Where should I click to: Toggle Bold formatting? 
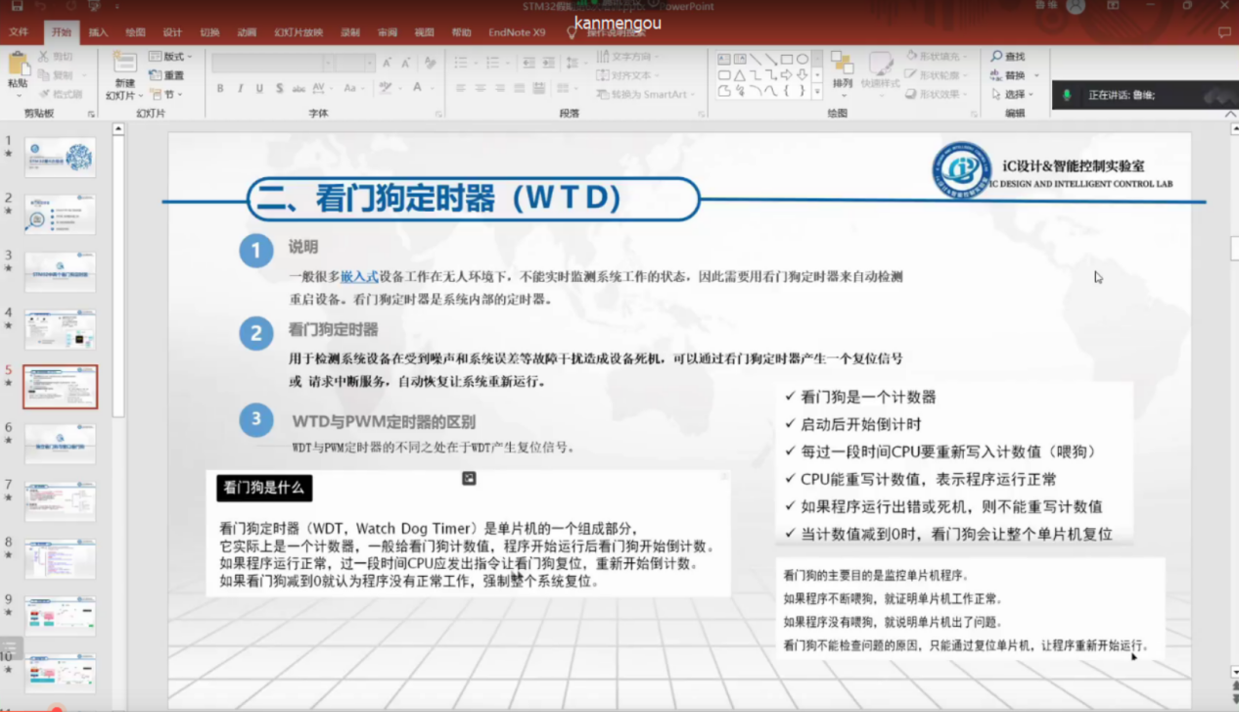tap(220, 88)
